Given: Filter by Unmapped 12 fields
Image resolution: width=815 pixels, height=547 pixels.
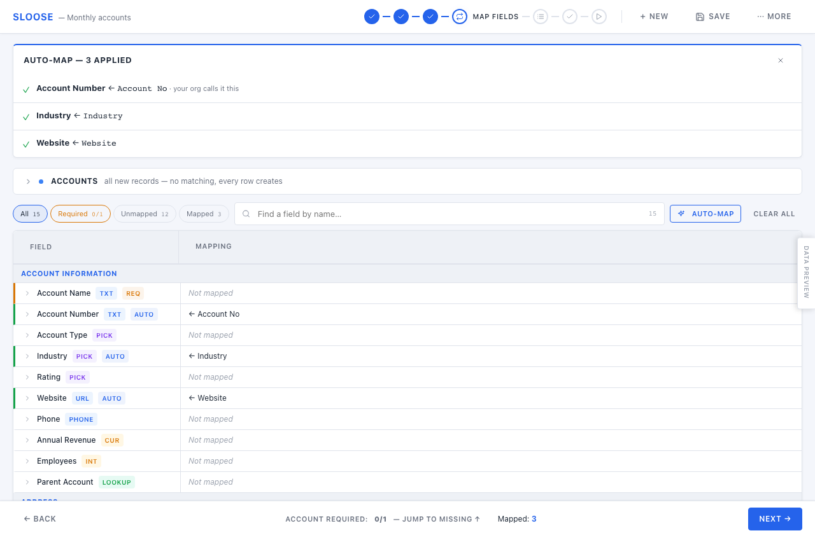Looking at the screenshot, I should pyautogui.click(x=145, y=214).
